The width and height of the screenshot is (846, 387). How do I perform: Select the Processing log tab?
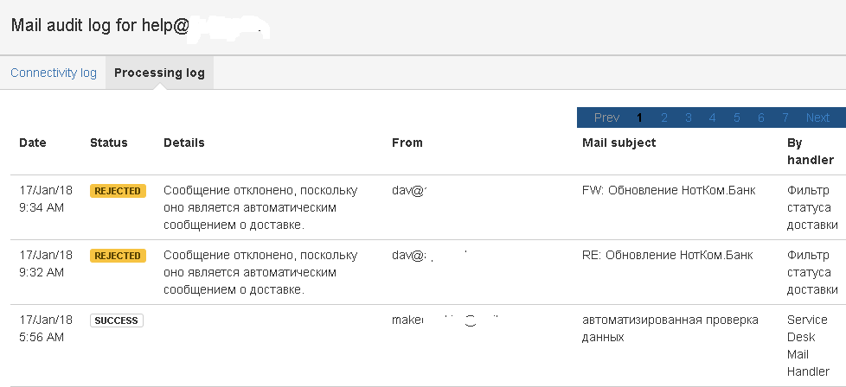(159, 73)
